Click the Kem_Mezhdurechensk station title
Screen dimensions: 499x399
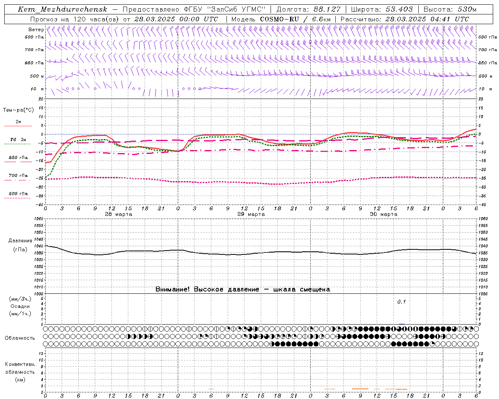62,9
